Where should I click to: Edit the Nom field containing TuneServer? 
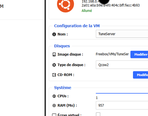(122, 34)
